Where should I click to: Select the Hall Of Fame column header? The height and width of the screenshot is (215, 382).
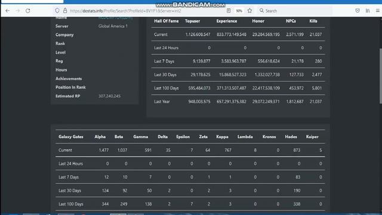click(x=166, y=21)
